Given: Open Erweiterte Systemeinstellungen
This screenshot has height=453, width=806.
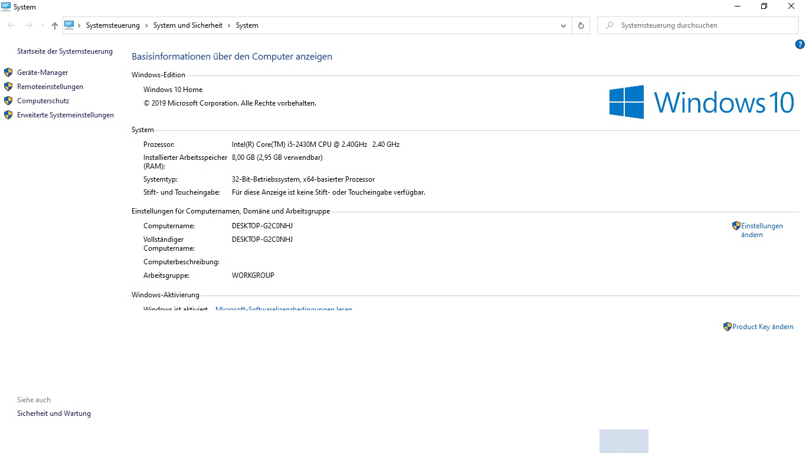Looking at the screenshot, I should coord(65,115).
